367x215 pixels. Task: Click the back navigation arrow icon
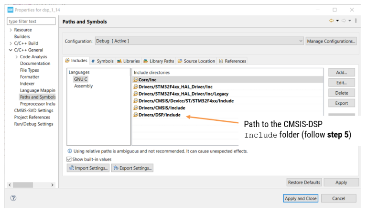(x=332, y=21)
